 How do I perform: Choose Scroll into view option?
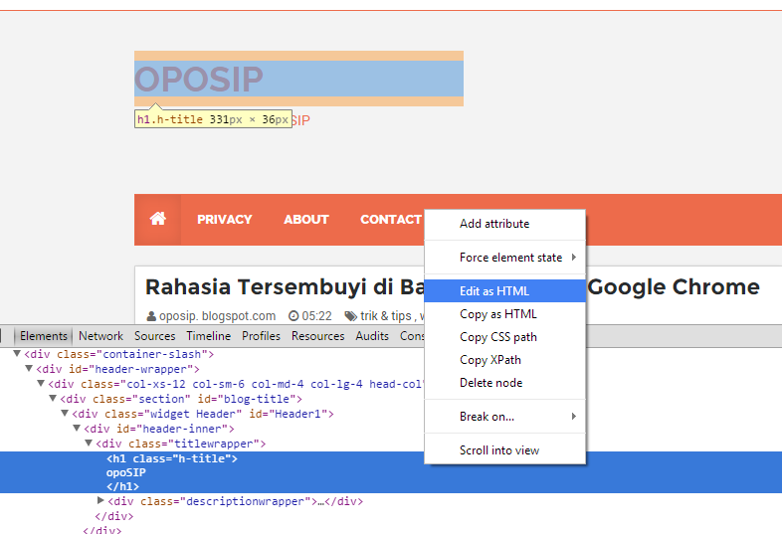pyautogui.click(x=504, y=450)
